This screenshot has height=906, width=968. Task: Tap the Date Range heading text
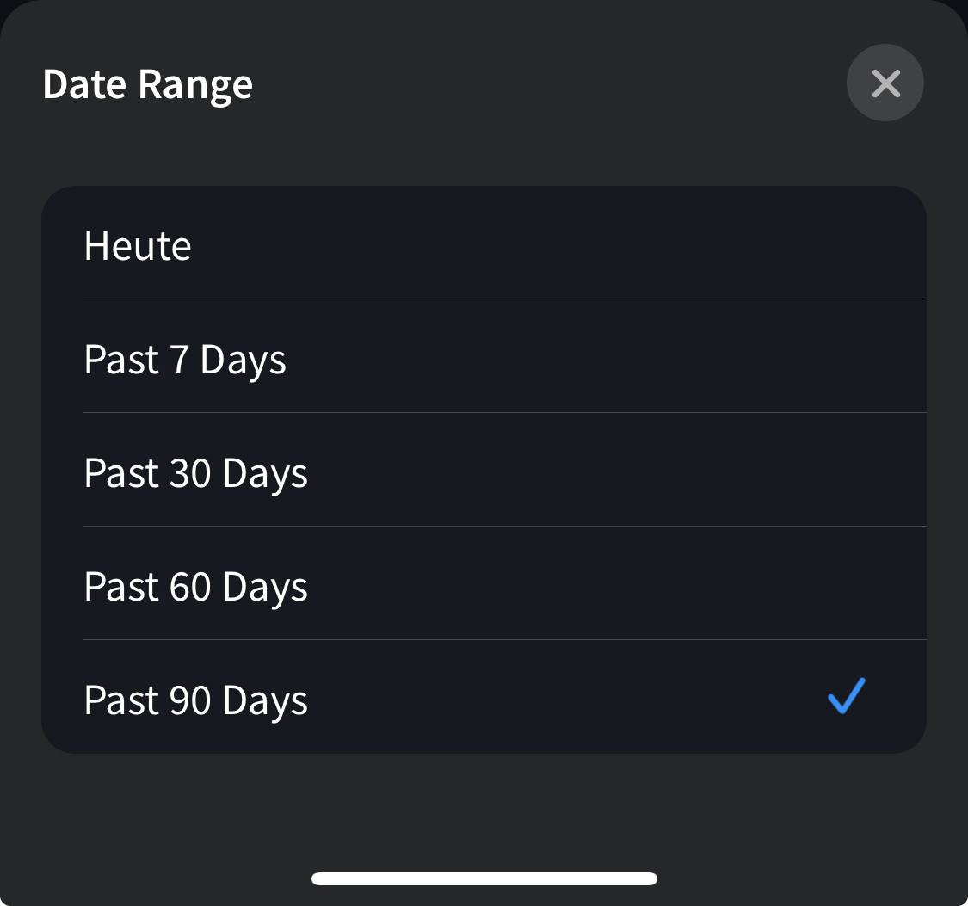point(147,84)
